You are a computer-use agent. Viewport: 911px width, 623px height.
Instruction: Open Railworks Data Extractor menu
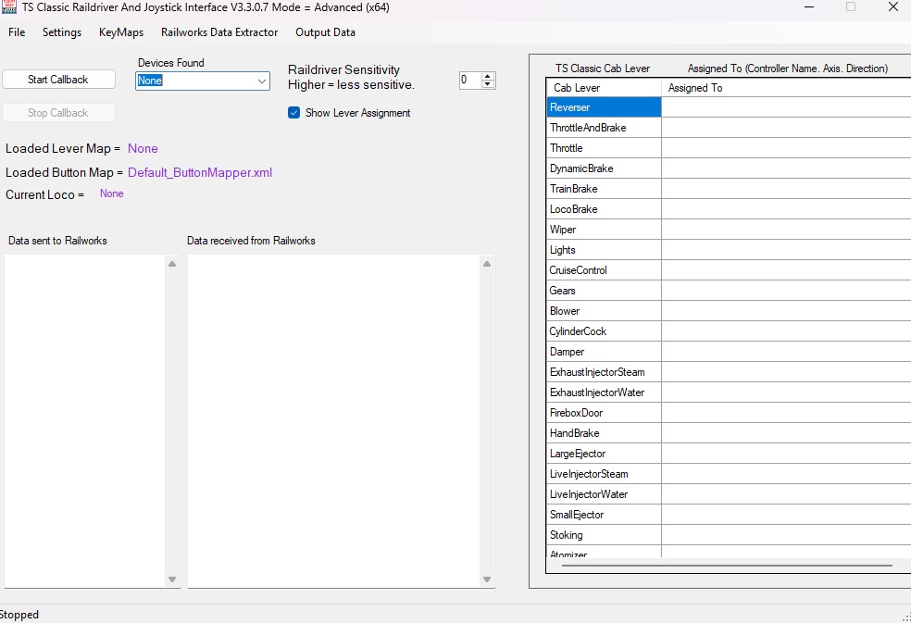[x=219, y=32]
